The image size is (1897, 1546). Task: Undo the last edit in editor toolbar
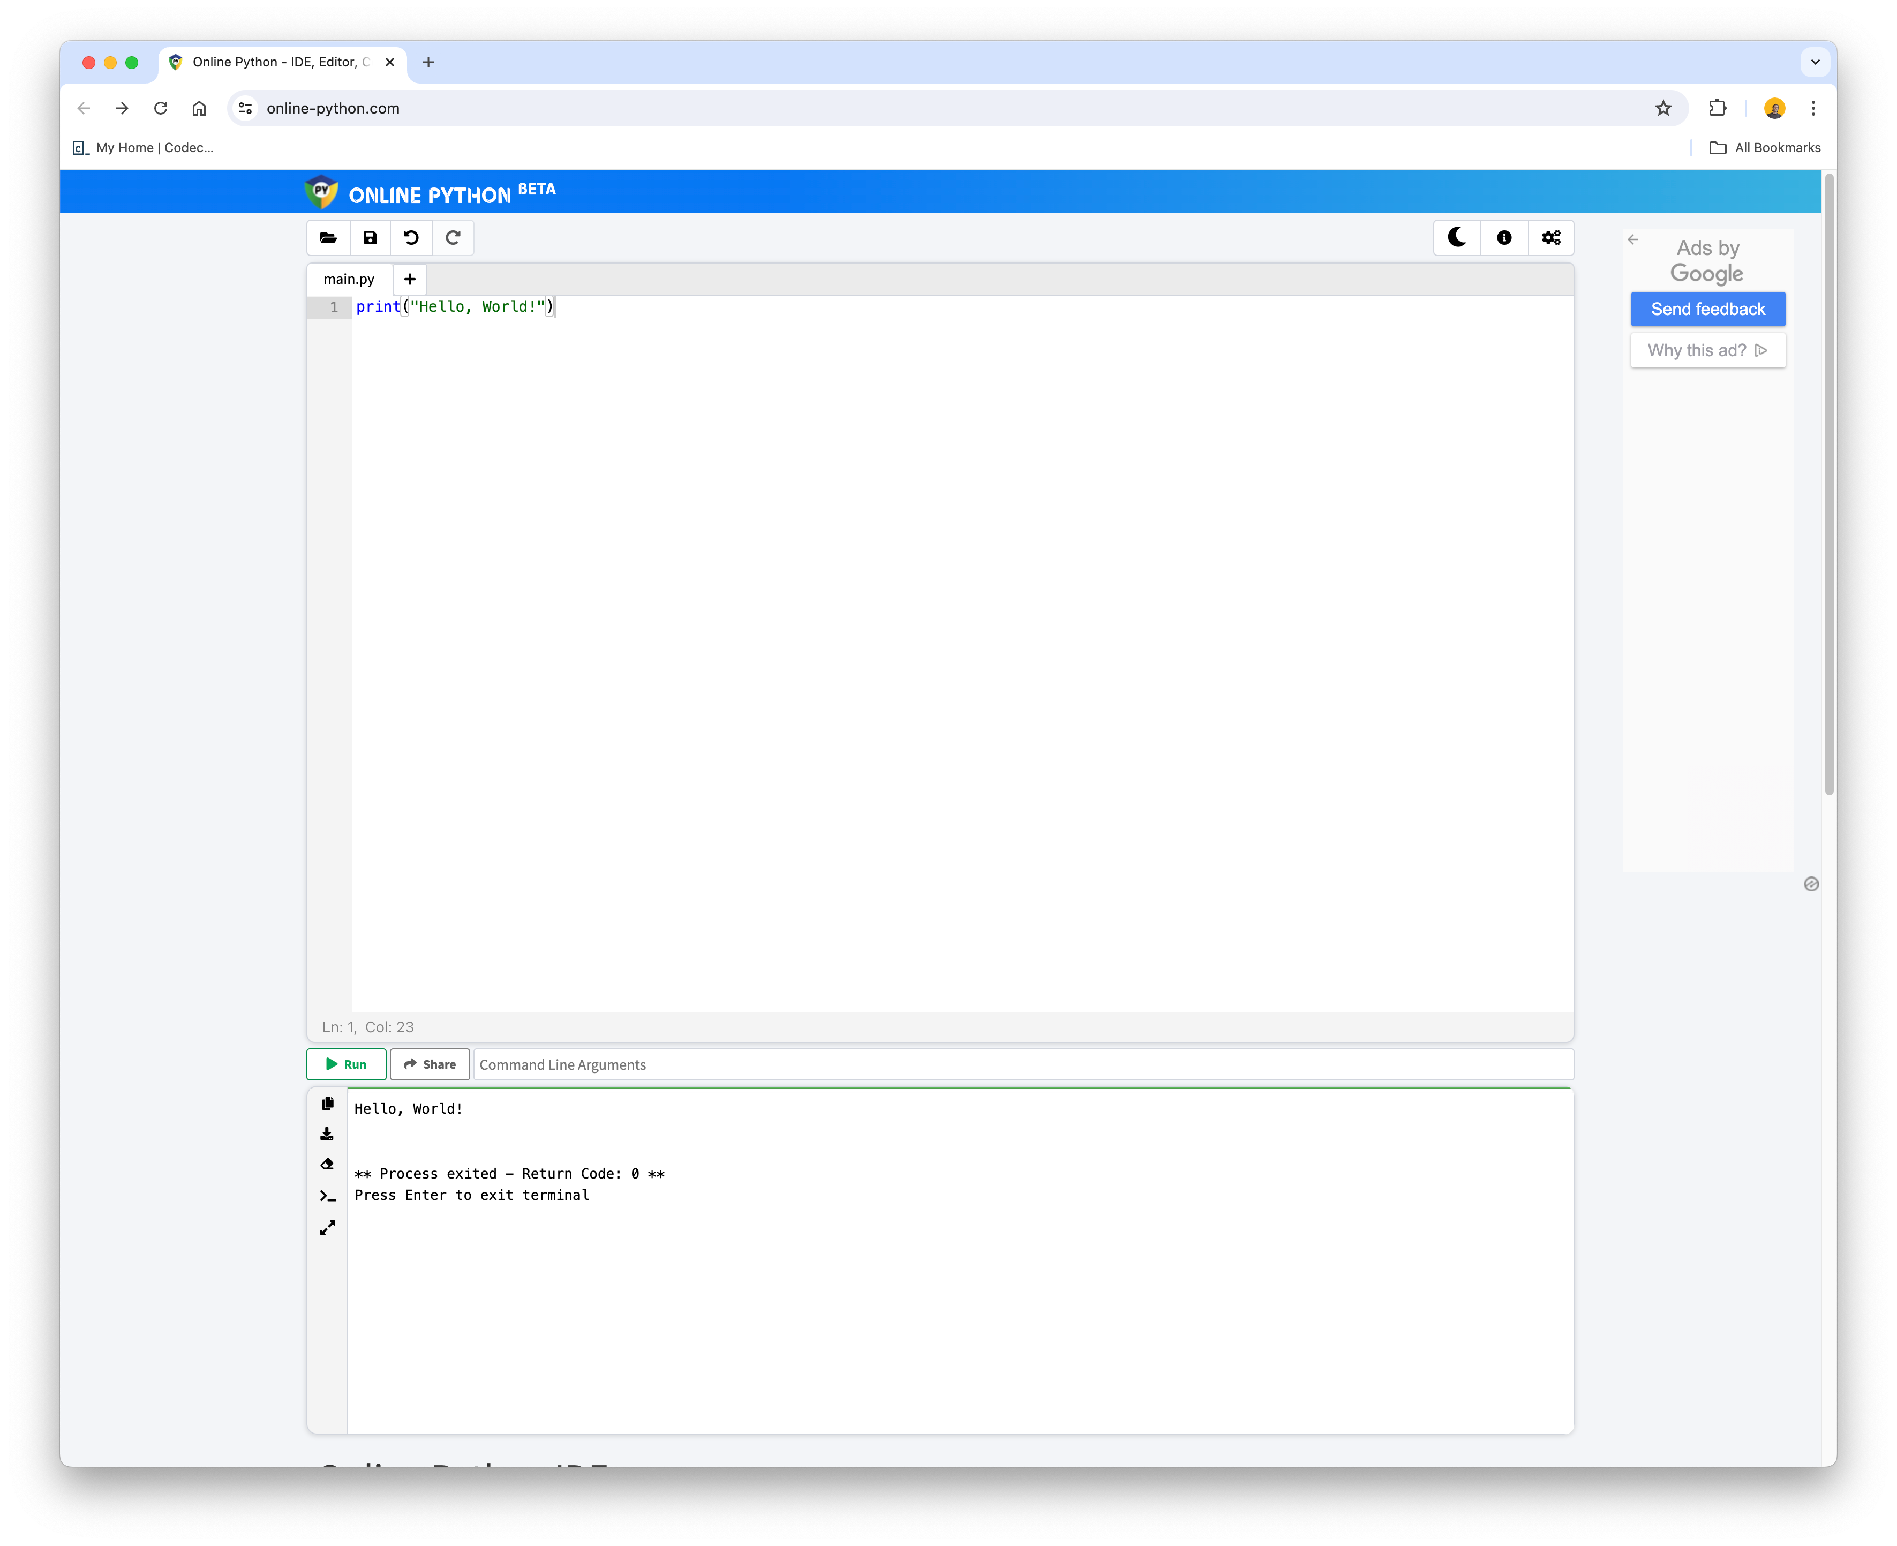(411, 238)
